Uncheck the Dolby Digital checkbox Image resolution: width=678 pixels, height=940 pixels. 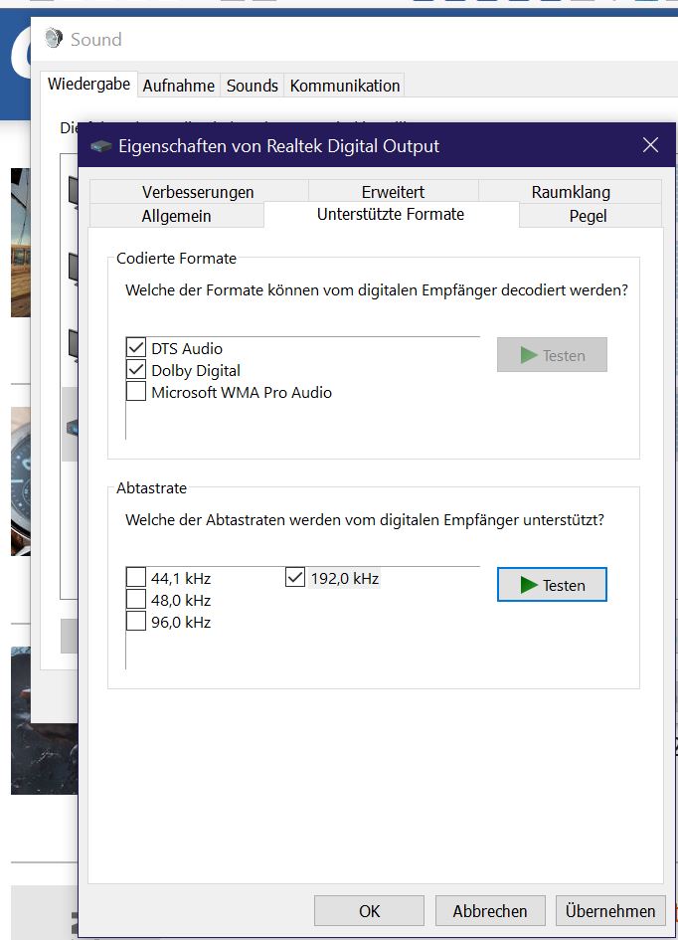click(136, 370)
